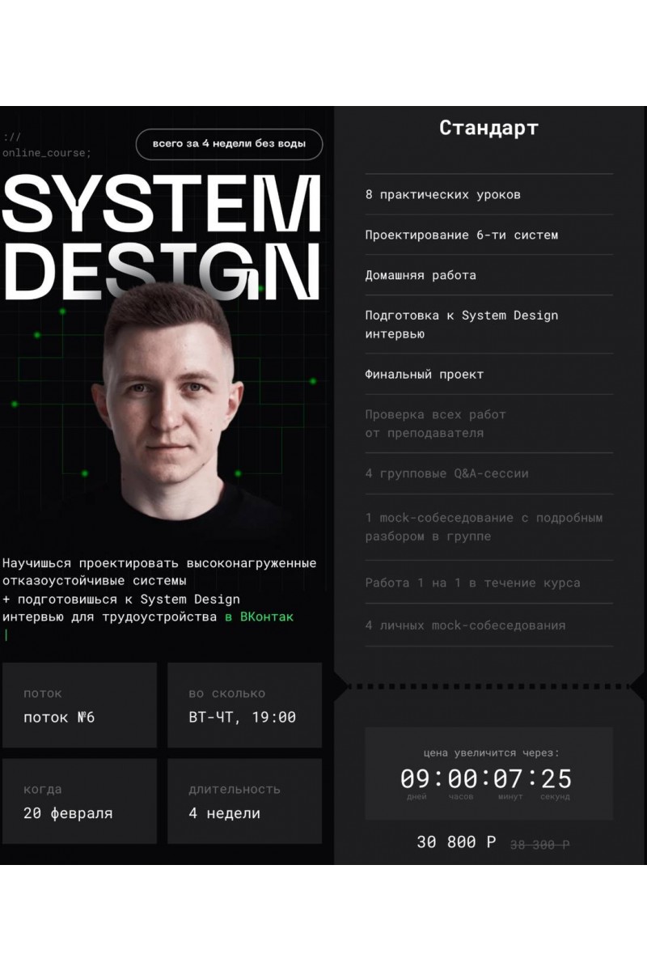
Task: Click the "30 800 ₽" current price
Action: point(456,842)
